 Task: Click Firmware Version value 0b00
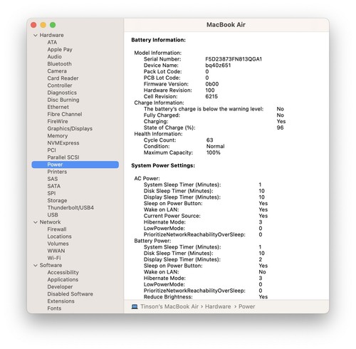pyautogui.click(x=212, y=84)
